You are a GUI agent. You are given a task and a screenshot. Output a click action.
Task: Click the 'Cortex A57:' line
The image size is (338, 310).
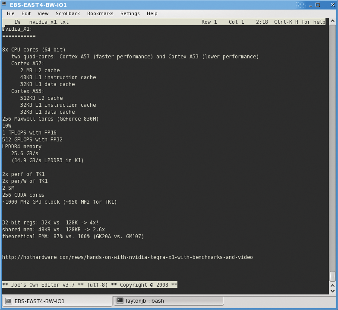pyautogui.click(x=28, y=63)
